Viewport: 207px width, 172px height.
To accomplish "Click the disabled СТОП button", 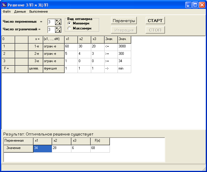I will tap(155, 30).
